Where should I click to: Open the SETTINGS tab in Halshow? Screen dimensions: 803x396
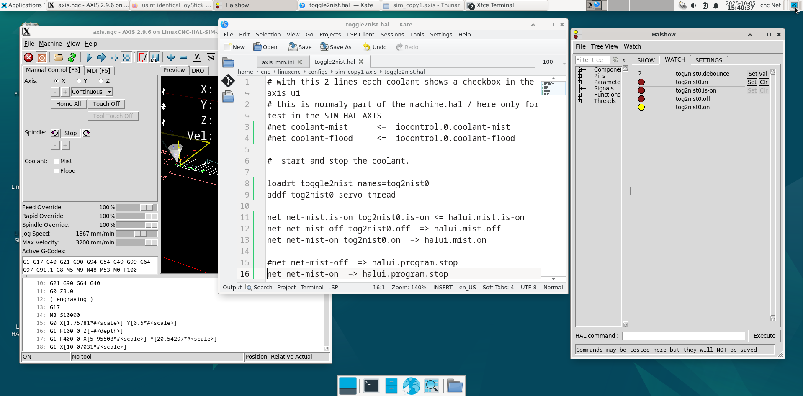(x=708, y=60)
